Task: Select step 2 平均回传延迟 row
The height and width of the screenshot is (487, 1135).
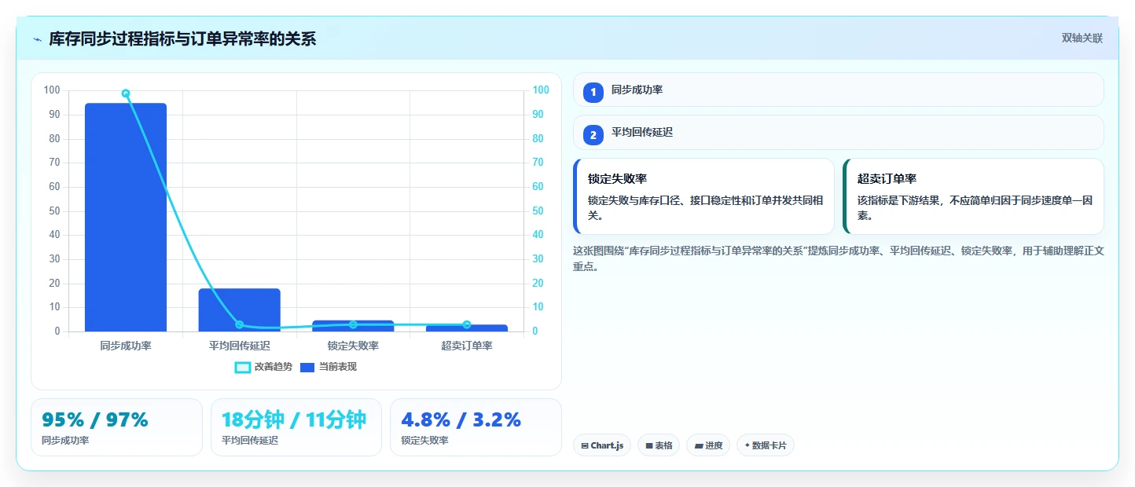Action: (839, 132)
